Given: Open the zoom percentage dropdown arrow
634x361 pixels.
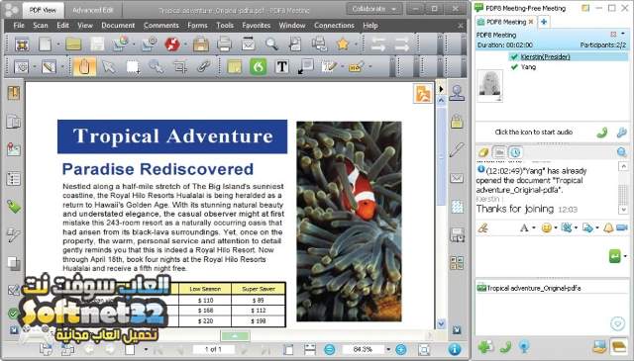Looking at the screenshot, I should pyautogui.click(x=388, y=349).
